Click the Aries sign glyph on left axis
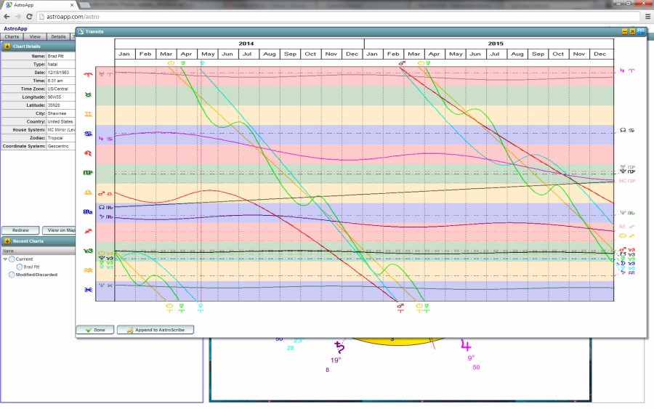This screenshot has width=654, height=409. pos(88,74)
